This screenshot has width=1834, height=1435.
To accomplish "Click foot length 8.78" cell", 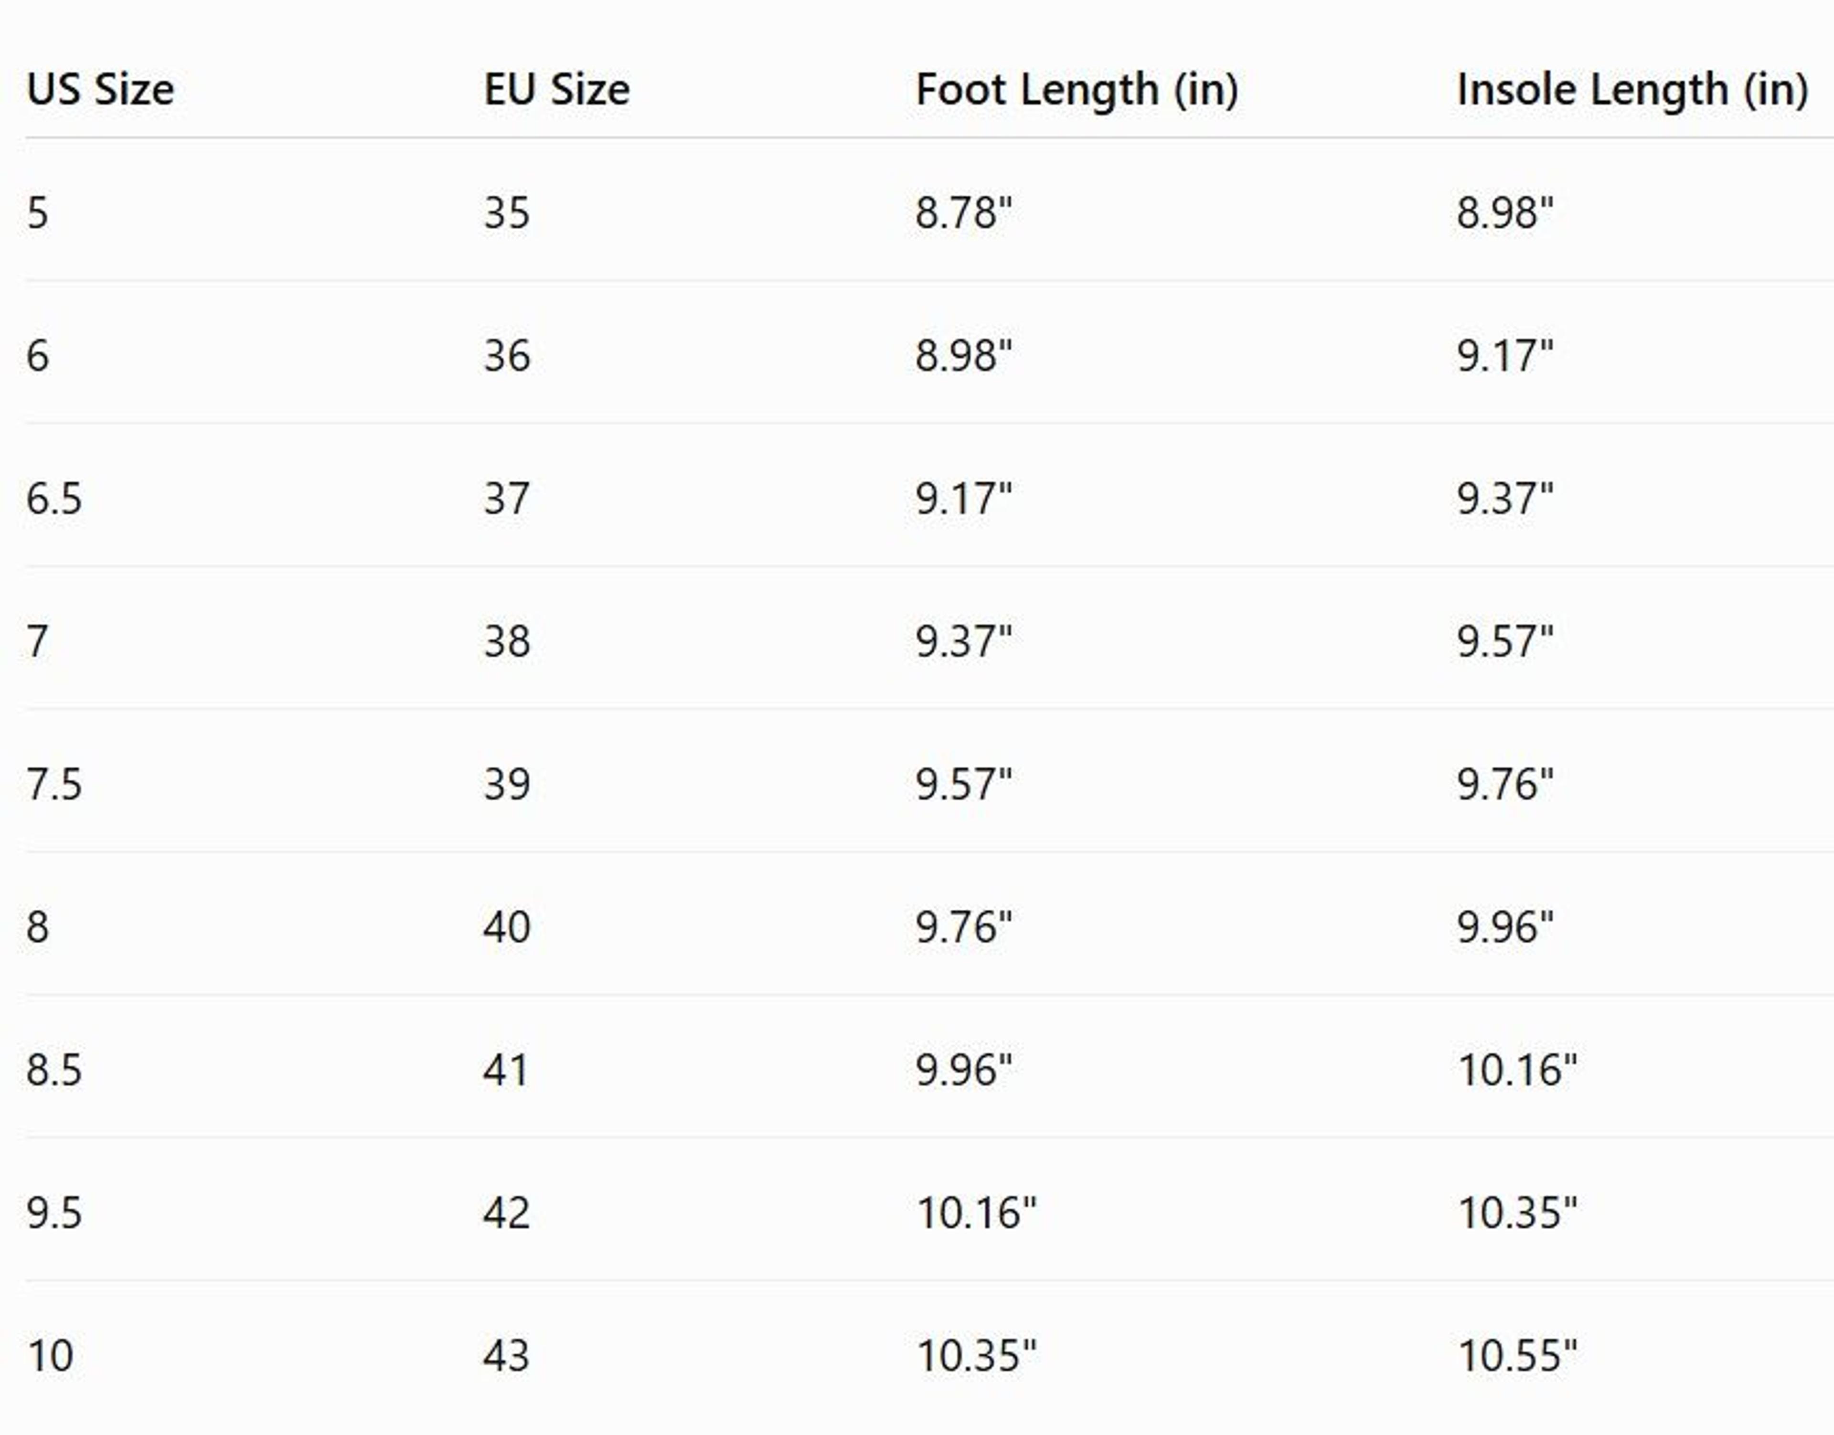I will (964, 213).
